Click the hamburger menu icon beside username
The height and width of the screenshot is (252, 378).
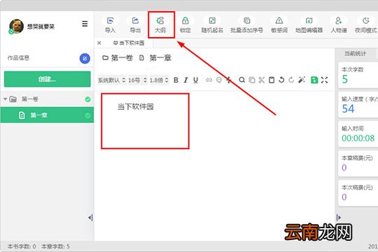pos(85,24)
